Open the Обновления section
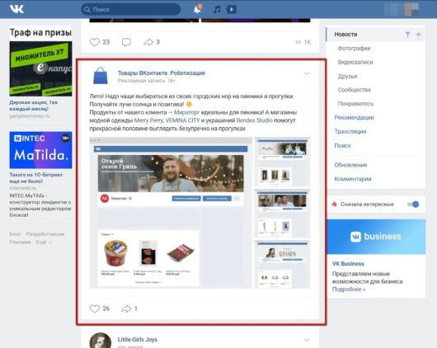The height and width of the screenshot is (348, 437). click(350, 165)
